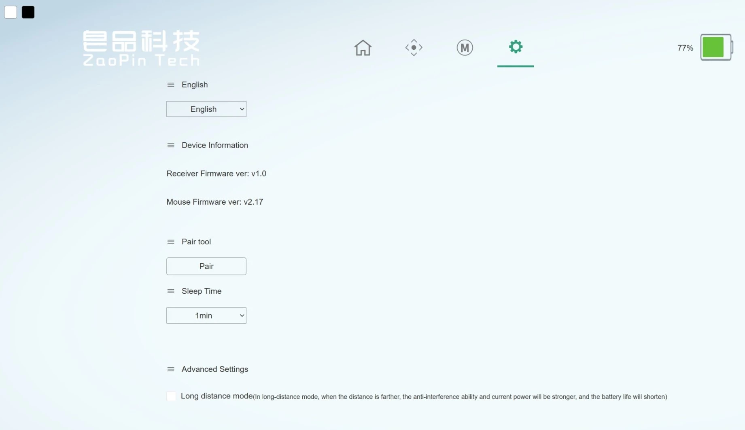This screenshot has width=745, height=430.
Task: Switch to the white theme swatch
Action: pos(11,12)
